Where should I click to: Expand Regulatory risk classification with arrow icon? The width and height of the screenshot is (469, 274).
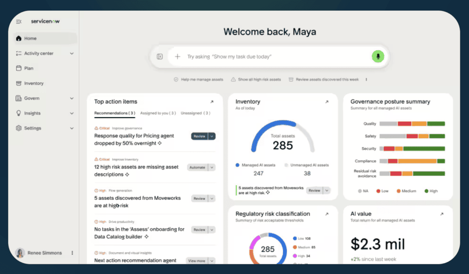(327, 214)
